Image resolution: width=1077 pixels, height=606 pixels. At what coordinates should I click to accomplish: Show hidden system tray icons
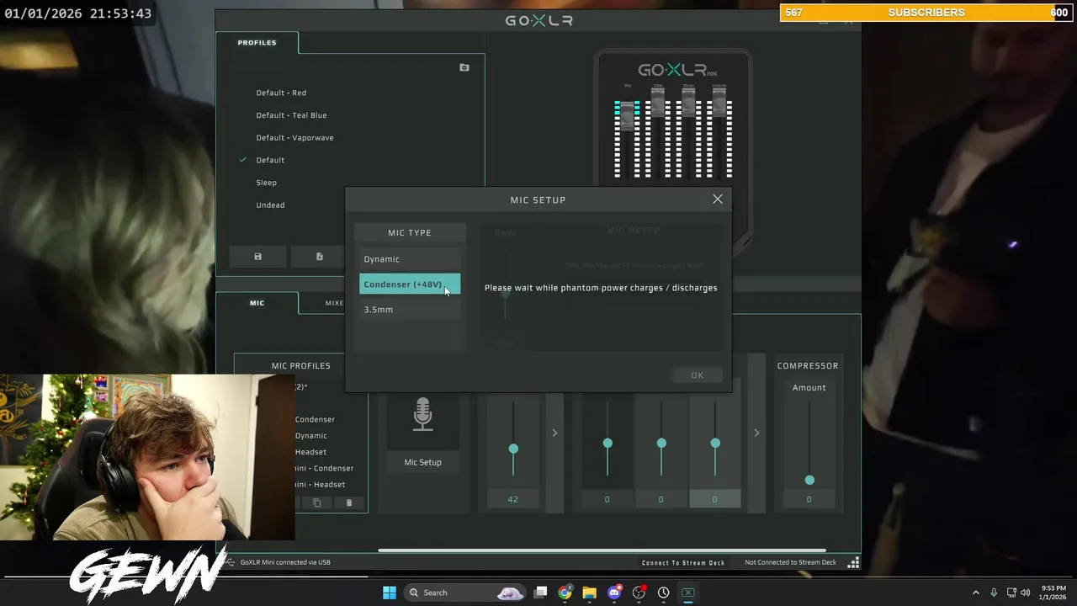coord(976,593)
